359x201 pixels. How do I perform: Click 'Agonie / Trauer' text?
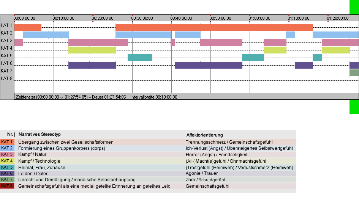(x=202, y=174)
